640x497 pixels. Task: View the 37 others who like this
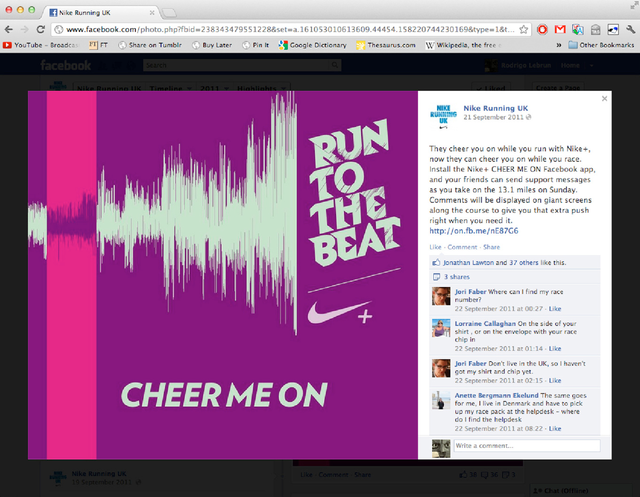coord(524,263)
